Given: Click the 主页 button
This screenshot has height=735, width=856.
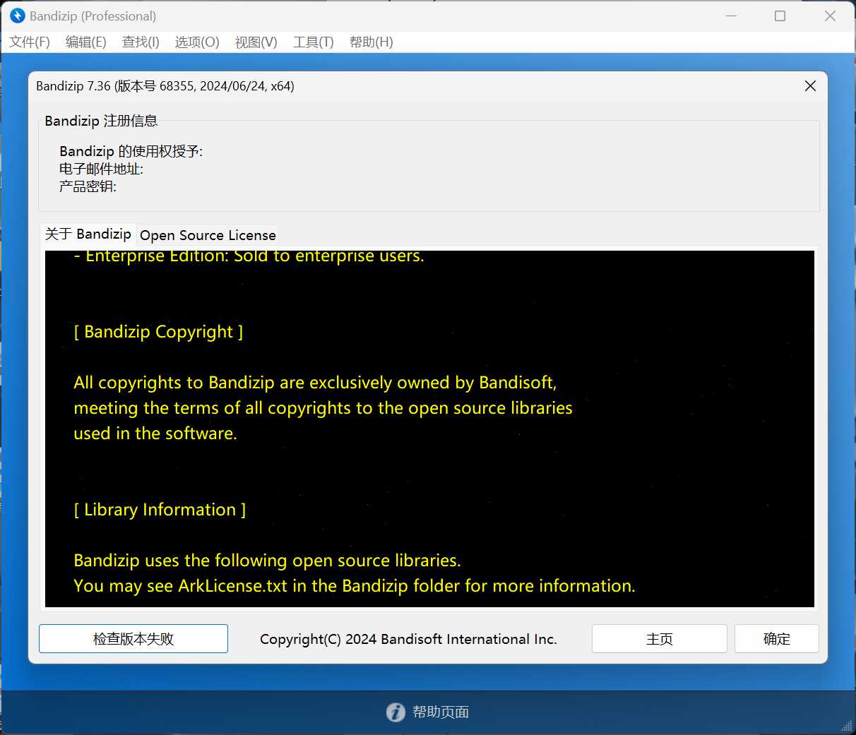Looking at the screenshot, I should (x=659, y=638).
